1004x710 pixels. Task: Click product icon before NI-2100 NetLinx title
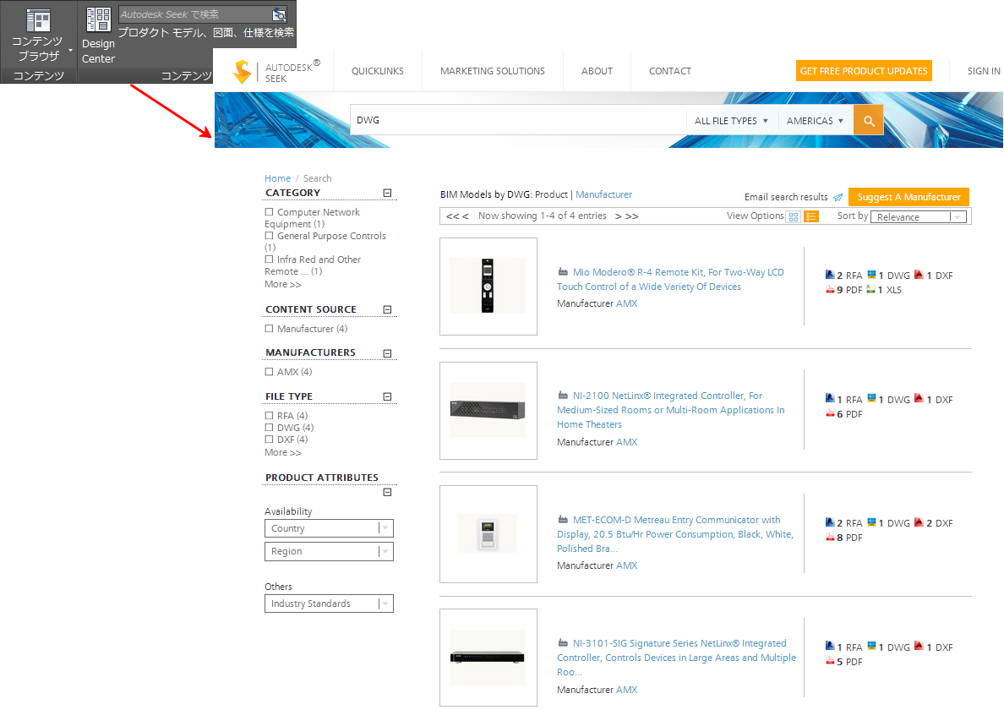click(x=563, y=395)
